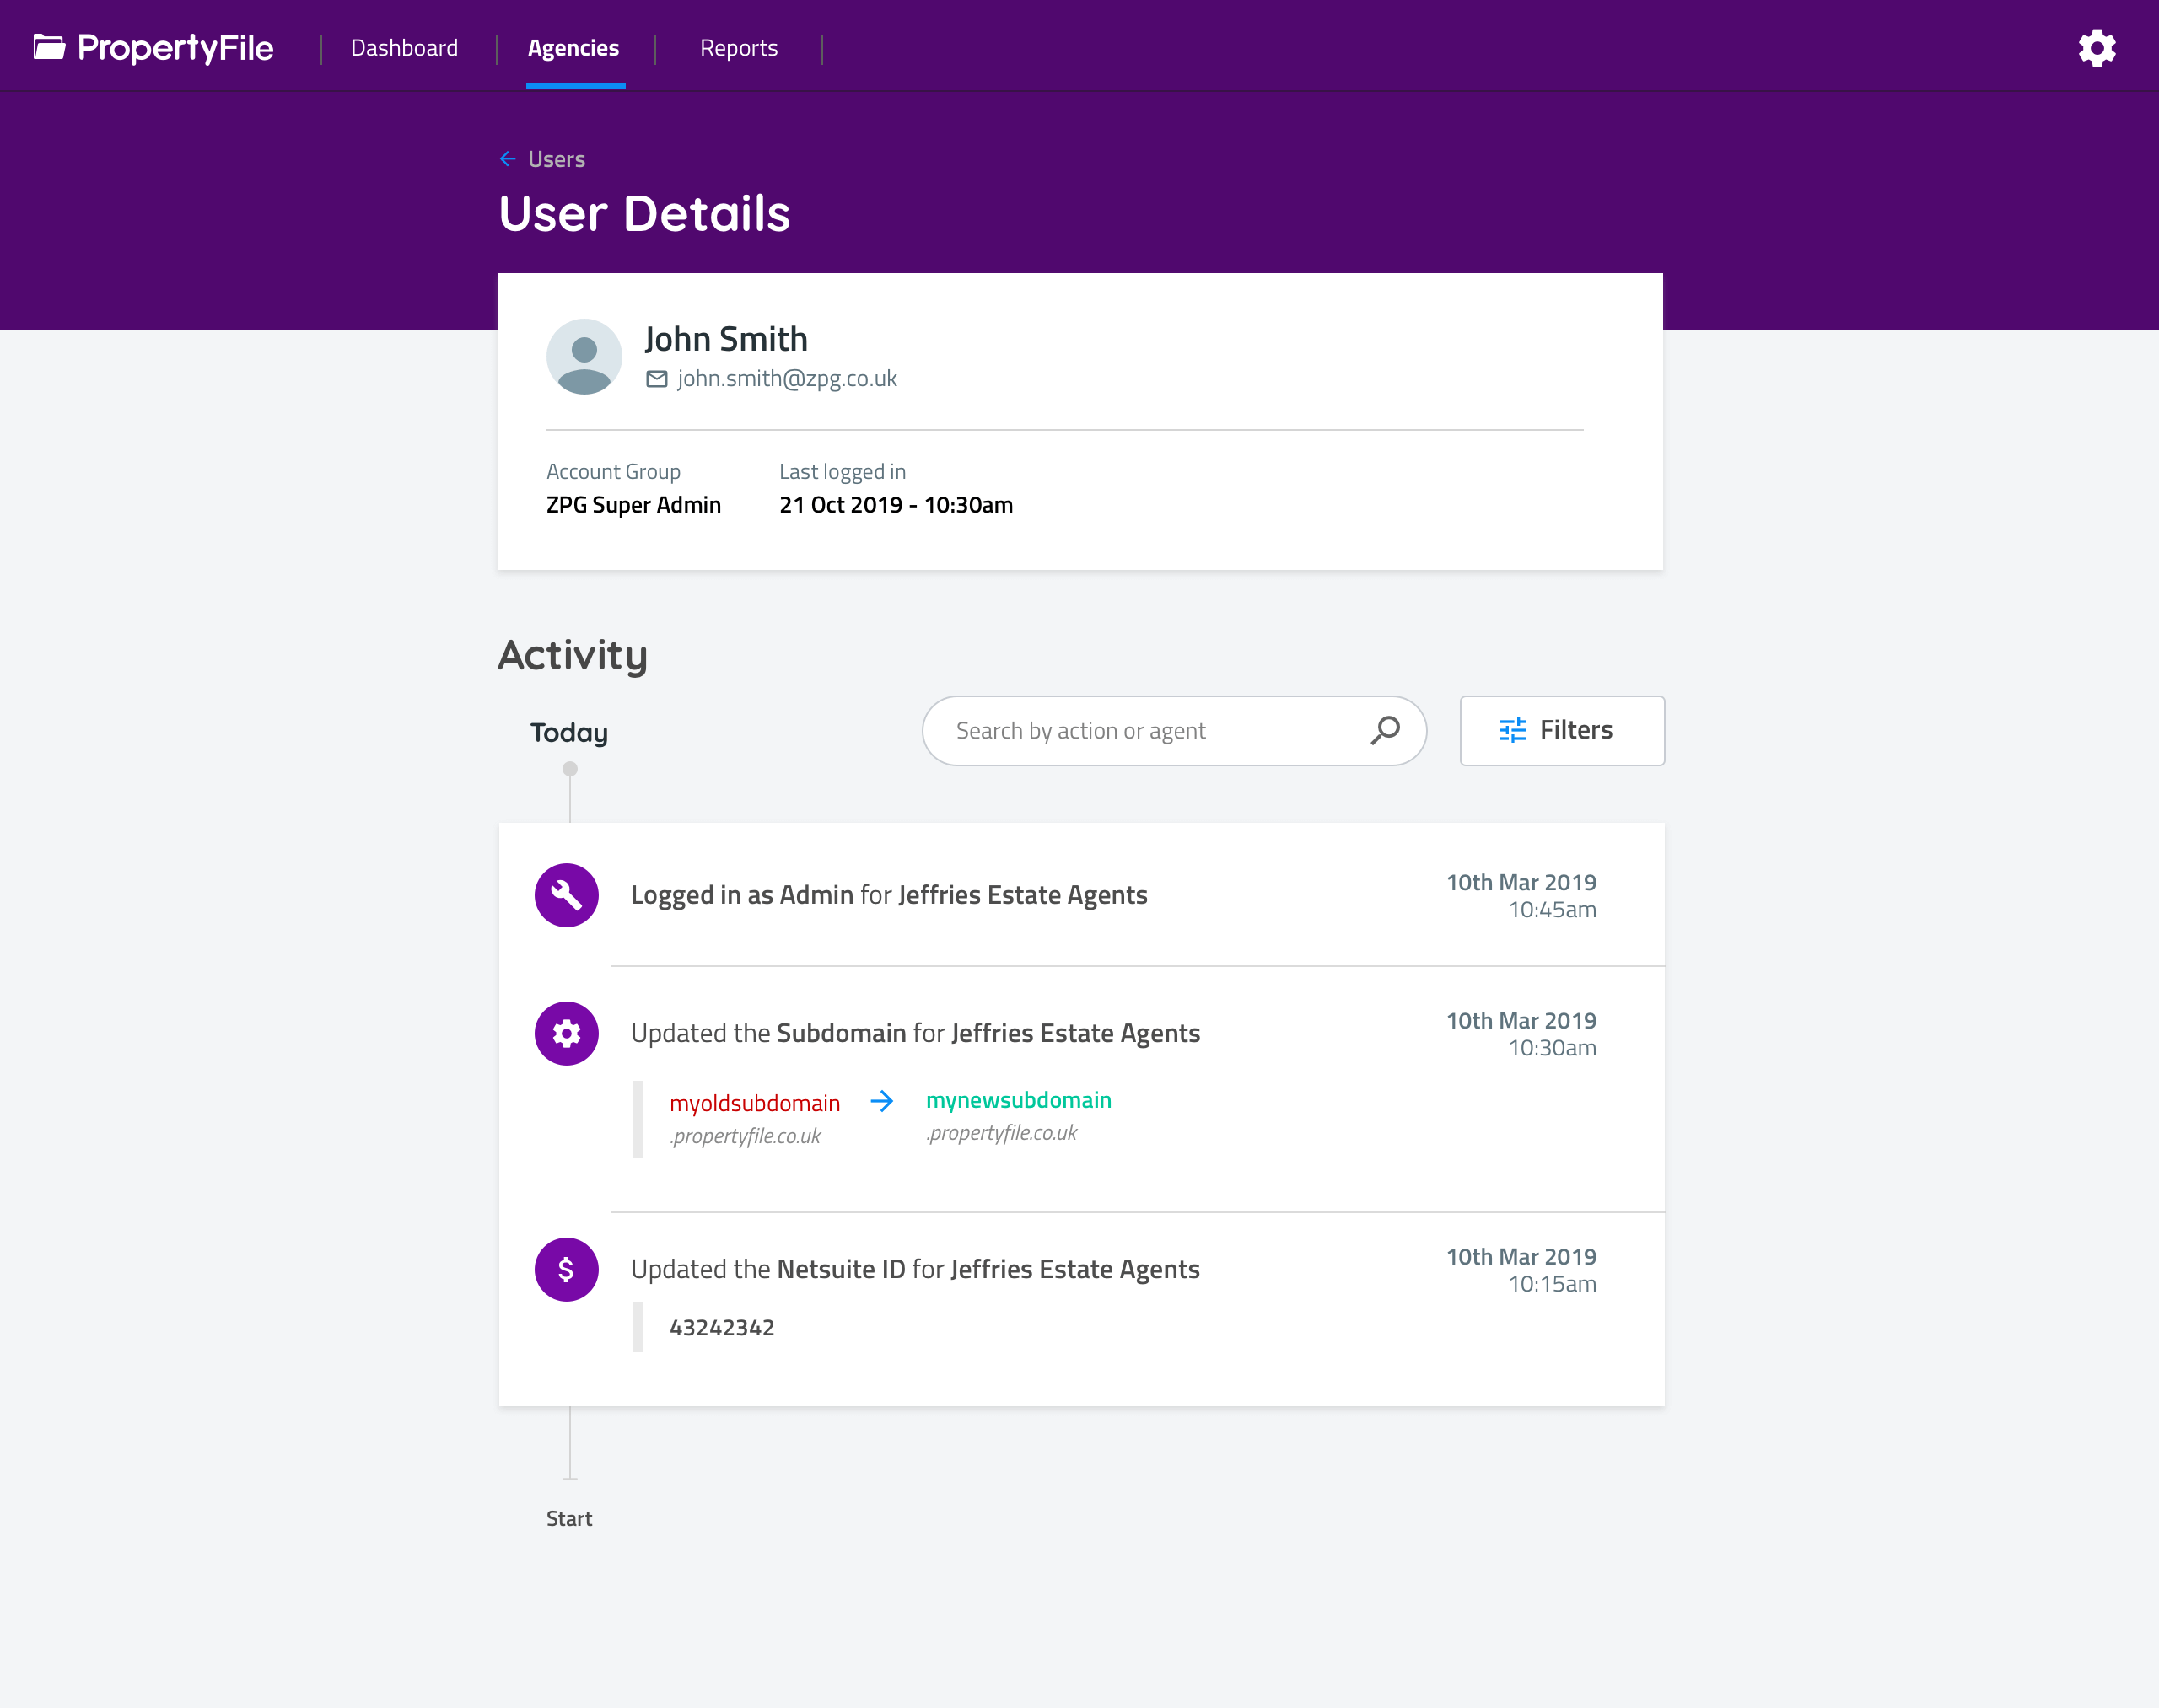Click the dollar icon for Netsuite entry
Viewport: 2159px width, 1708px height.
coord(566,1269)
